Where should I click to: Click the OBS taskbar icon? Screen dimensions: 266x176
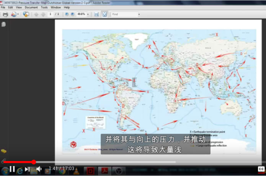(x=119, y=171)
